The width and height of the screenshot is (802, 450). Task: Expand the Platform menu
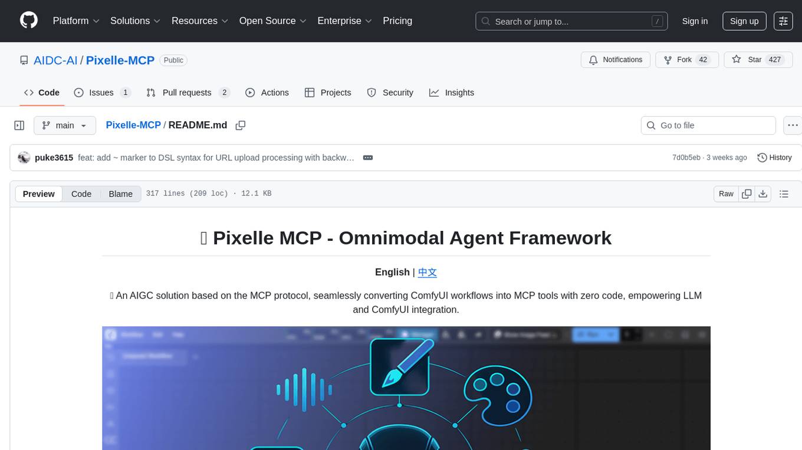coord(76,21)
